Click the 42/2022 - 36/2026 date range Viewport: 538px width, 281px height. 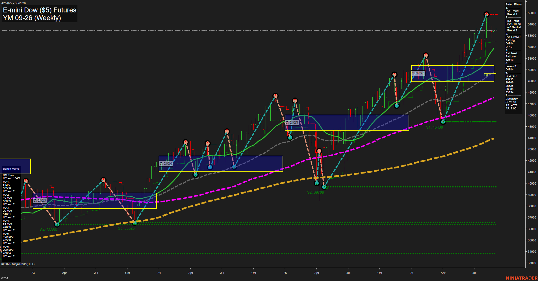point(14,3)
